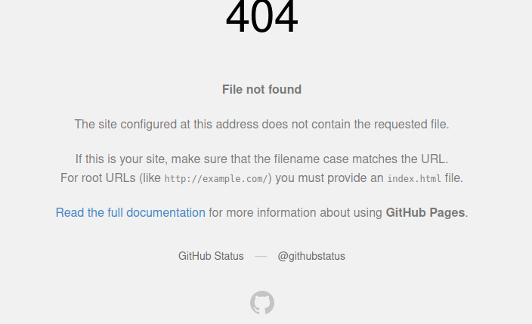
Task: Click the large 404 heading
Action: coord(262,17)
